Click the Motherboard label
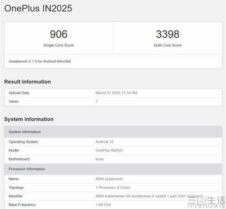The width and height of the screenshot is (226, 209). pos(19,159)
